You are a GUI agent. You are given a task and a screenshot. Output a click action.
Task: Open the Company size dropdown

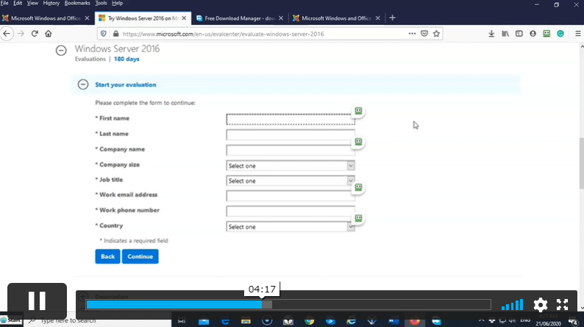(x=291, y=166)
